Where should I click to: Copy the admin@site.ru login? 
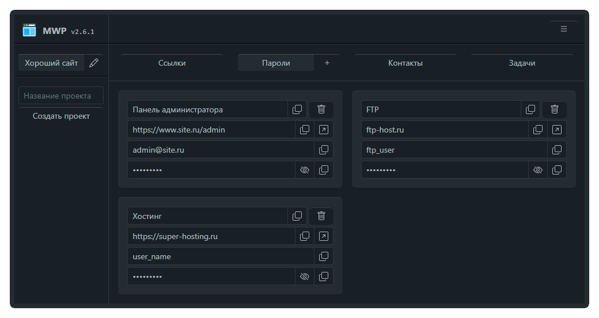(324, 150)
